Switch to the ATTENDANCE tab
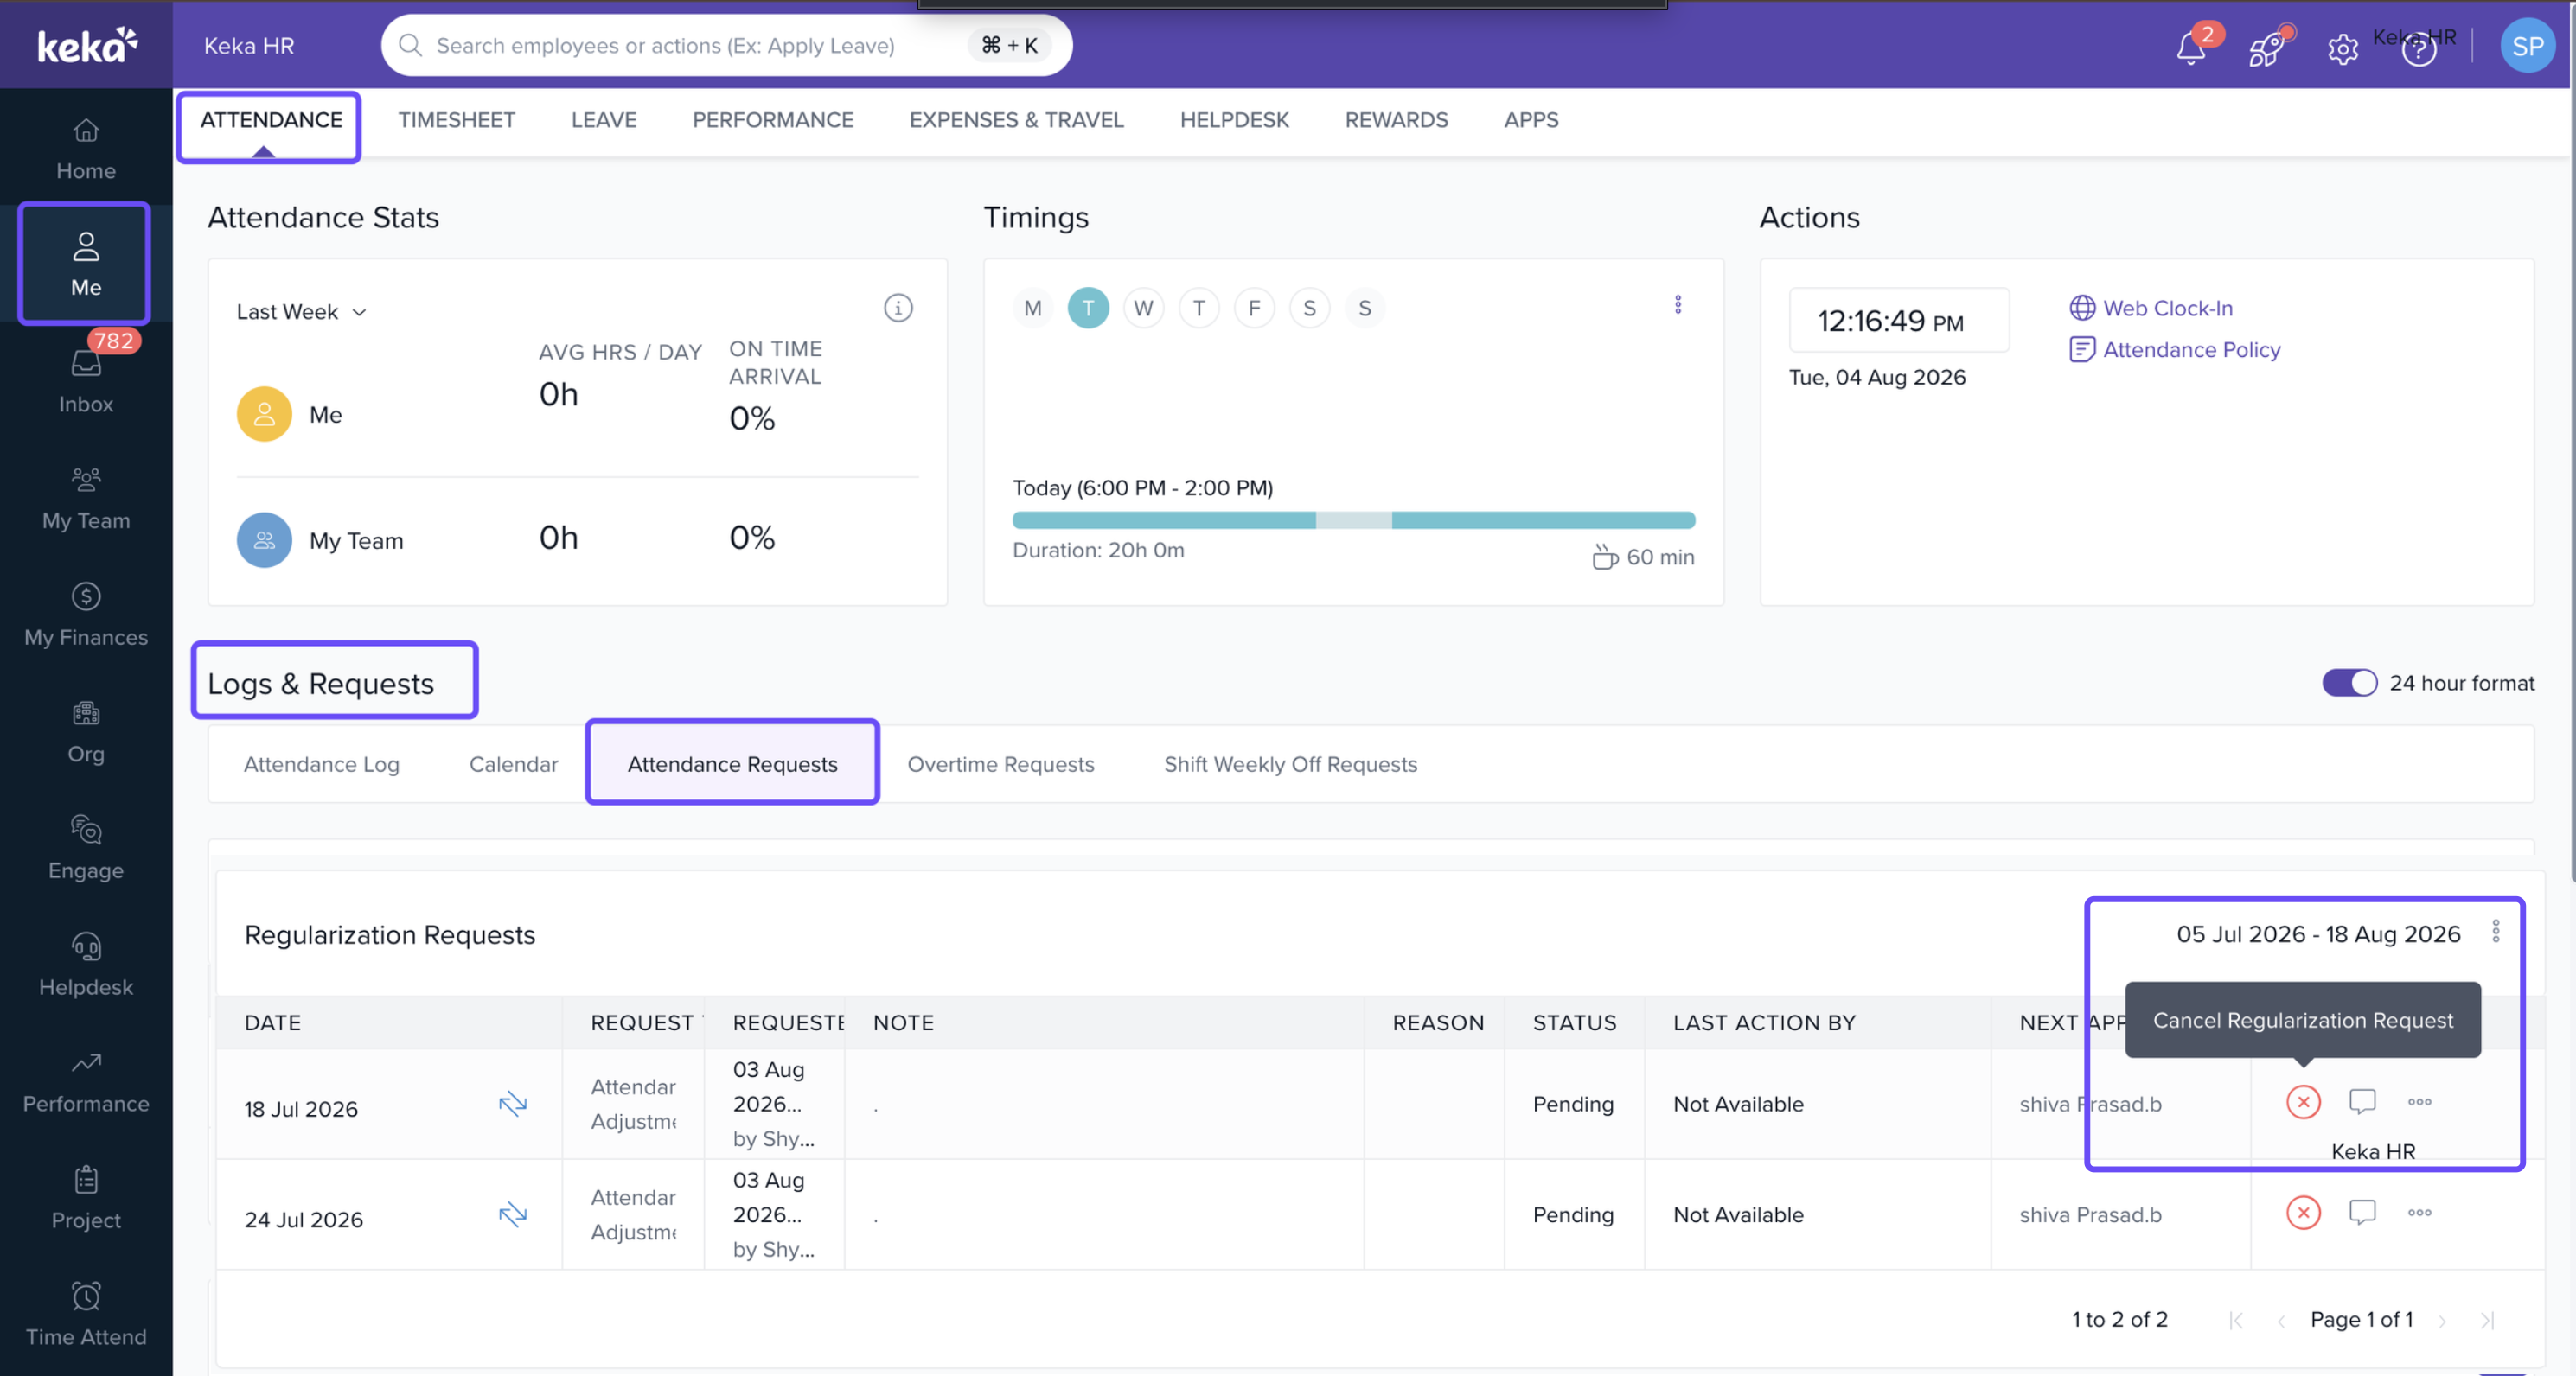2576x1376 pixels. point(271,120)
